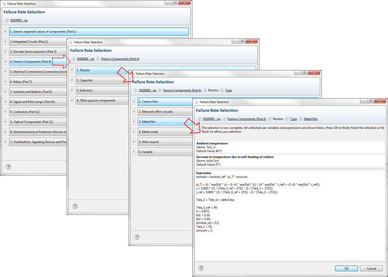Click arrow icon before SN29500 in first window
The width and height of the screenshot is (388, 277).
6,20
